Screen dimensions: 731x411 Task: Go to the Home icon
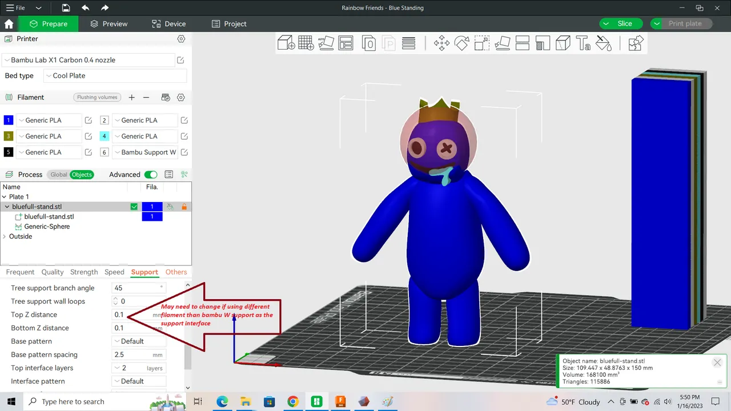[9, 24]
